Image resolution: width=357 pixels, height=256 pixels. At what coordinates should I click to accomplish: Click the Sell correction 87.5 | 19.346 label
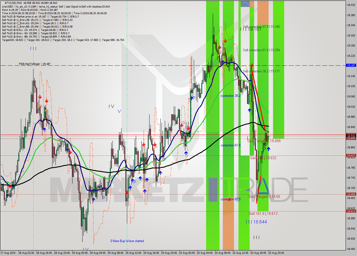261,27
